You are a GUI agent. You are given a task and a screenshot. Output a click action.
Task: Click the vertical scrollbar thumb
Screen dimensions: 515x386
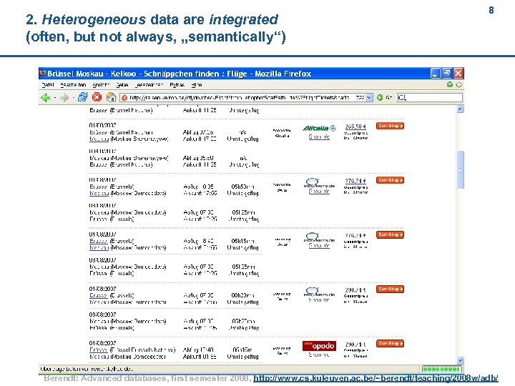point(460,169)
